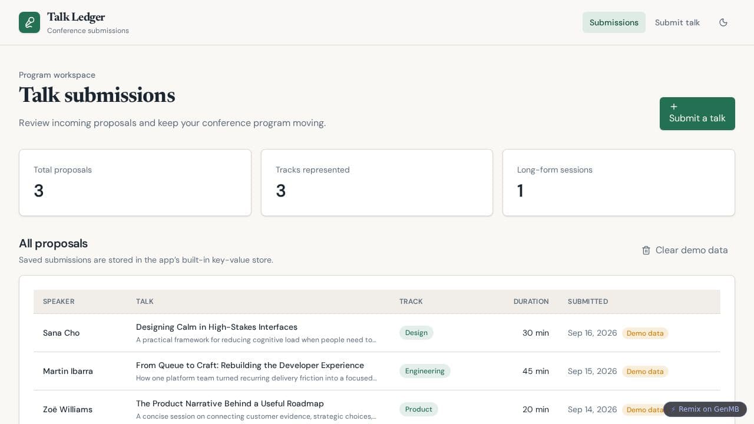Click the Long-form sessions stat card
This screenshot has height=424, width=754.
619,183
